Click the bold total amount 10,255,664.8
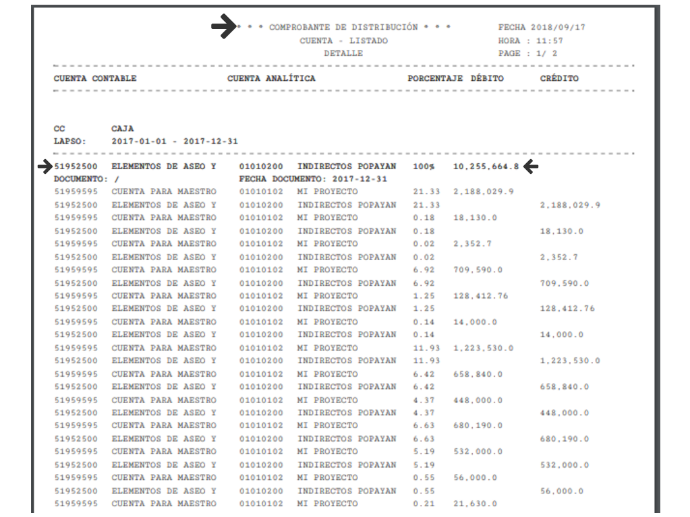 click(x=486, y=166)
